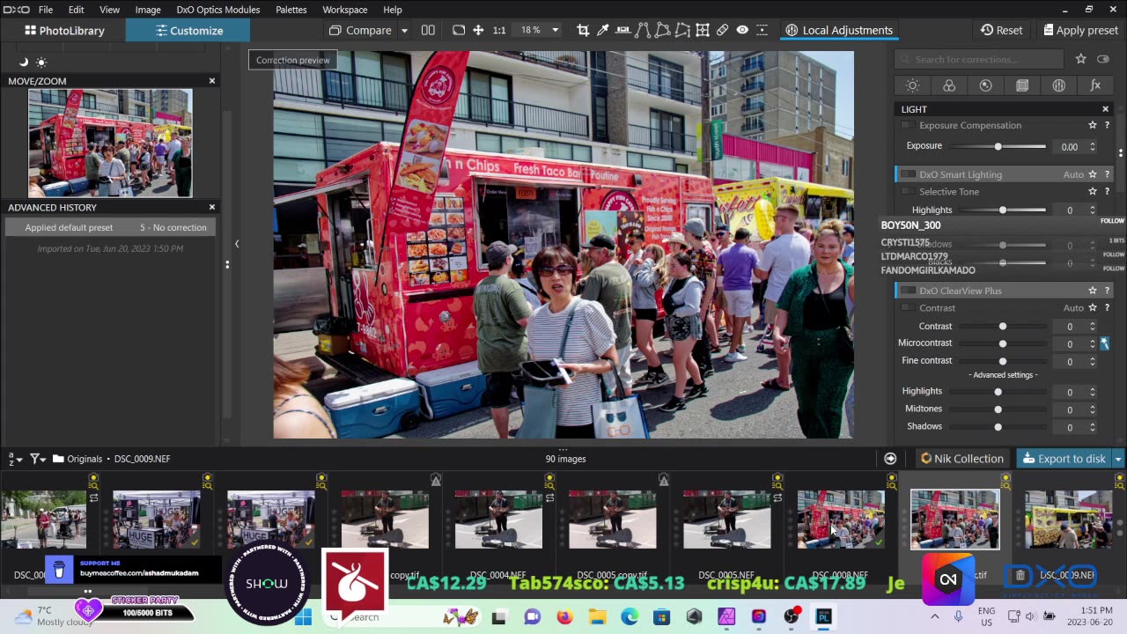Open the Palettes menu

pyautogui.click(x=291, y=10)
